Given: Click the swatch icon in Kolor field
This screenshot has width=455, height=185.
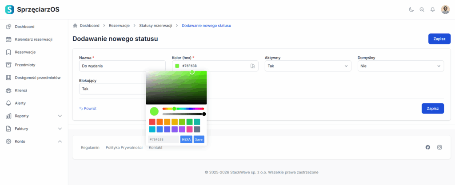Looking at the screenshot, I should pyautogui.click(x=253, y=66).
